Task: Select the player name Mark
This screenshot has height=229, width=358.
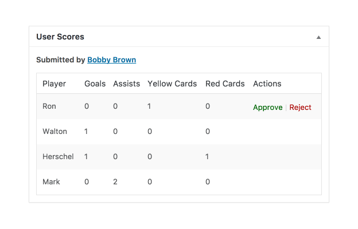Action: click(x=51, y=182)
